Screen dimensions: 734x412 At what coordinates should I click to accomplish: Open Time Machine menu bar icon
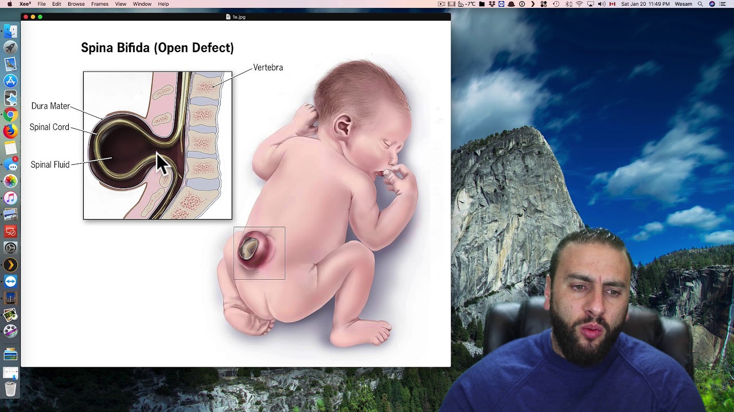(556, 4)
